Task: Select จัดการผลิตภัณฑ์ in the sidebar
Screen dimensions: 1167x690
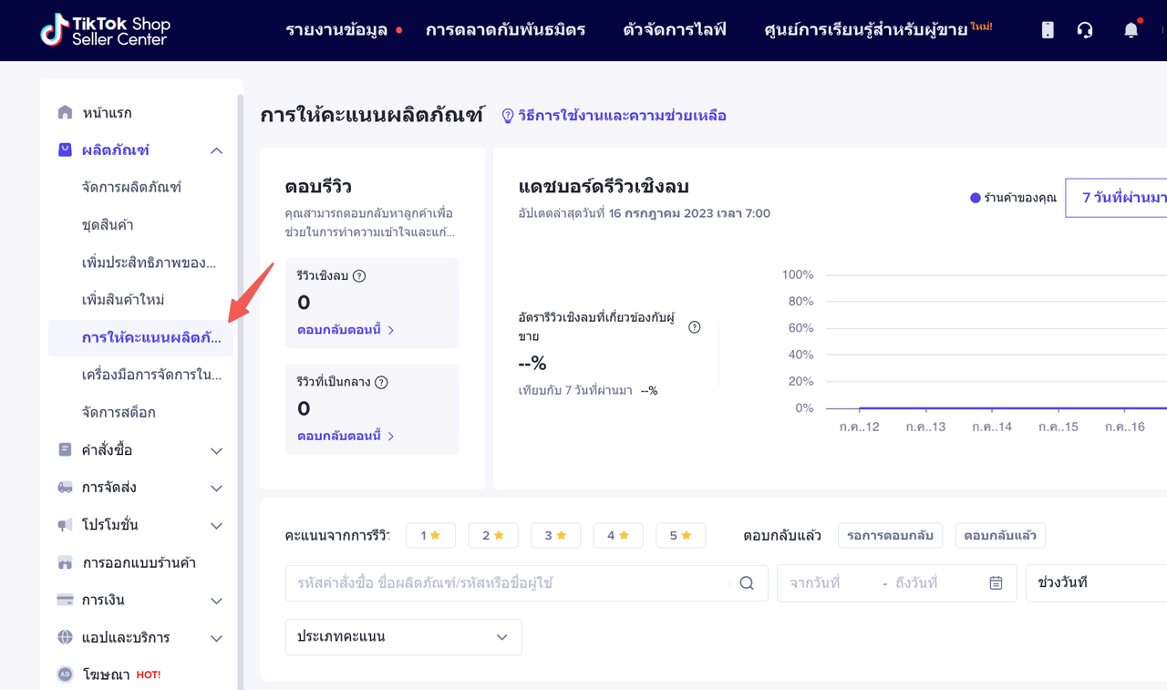Action: (131, 187)
